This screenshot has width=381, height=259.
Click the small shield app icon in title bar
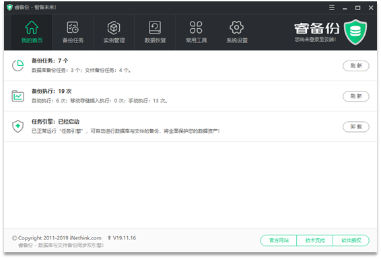tap(9, 7)
